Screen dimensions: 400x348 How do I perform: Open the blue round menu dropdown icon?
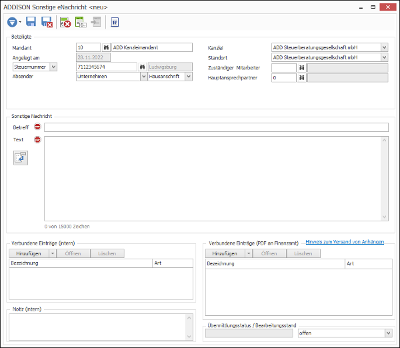pos(12,22)
